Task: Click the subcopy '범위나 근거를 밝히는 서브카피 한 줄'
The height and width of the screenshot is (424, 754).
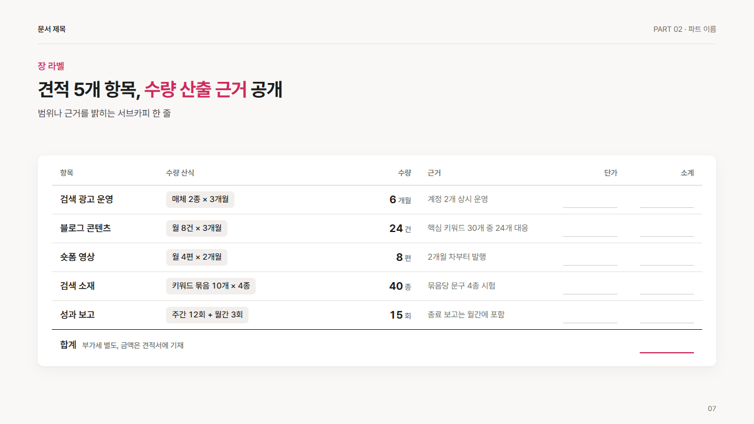Action: click(x=104, y=113)
